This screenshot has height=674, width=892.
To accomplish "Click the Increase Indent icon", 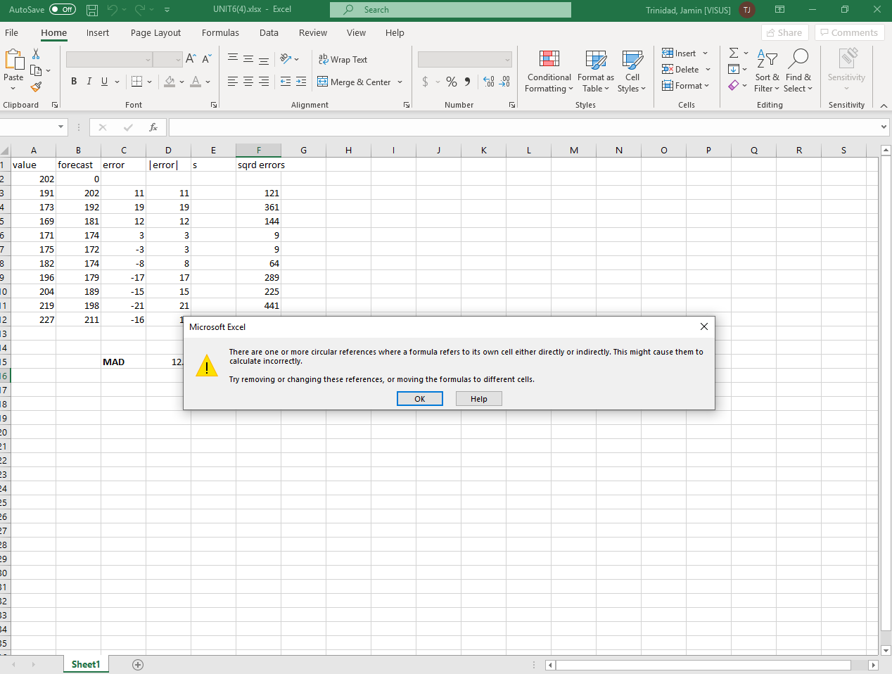I will coord(301,82).
